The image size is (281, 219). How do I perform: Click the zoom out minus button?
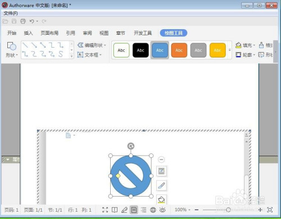[x=197, y=210]
